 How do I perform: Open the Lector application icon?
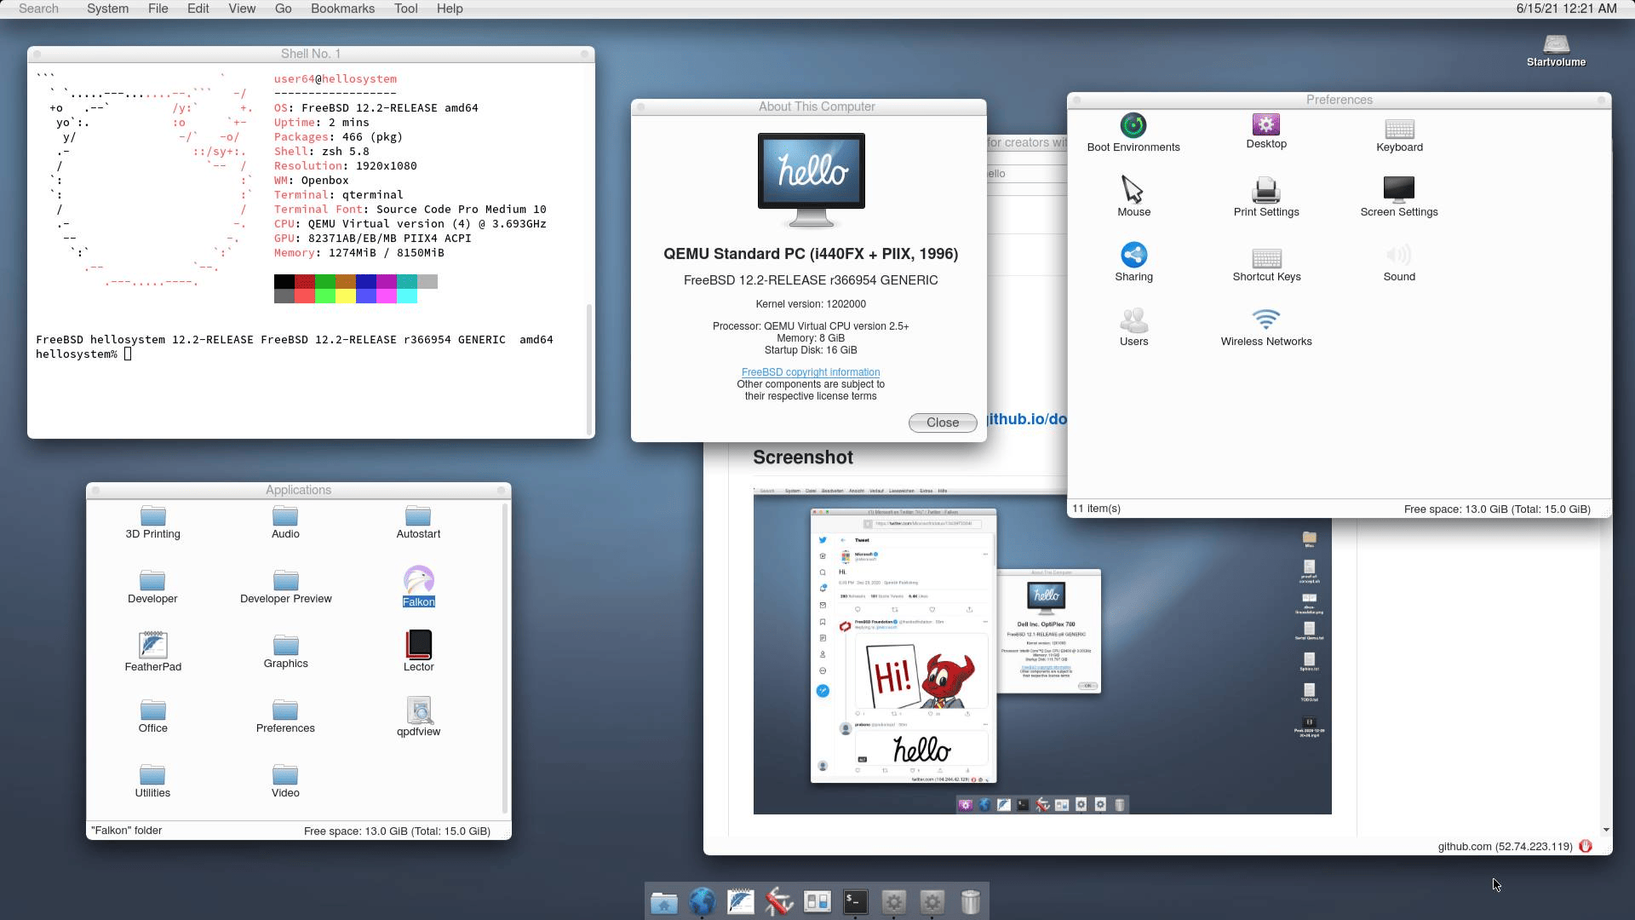pyautogui.click(x=418, y=646)
